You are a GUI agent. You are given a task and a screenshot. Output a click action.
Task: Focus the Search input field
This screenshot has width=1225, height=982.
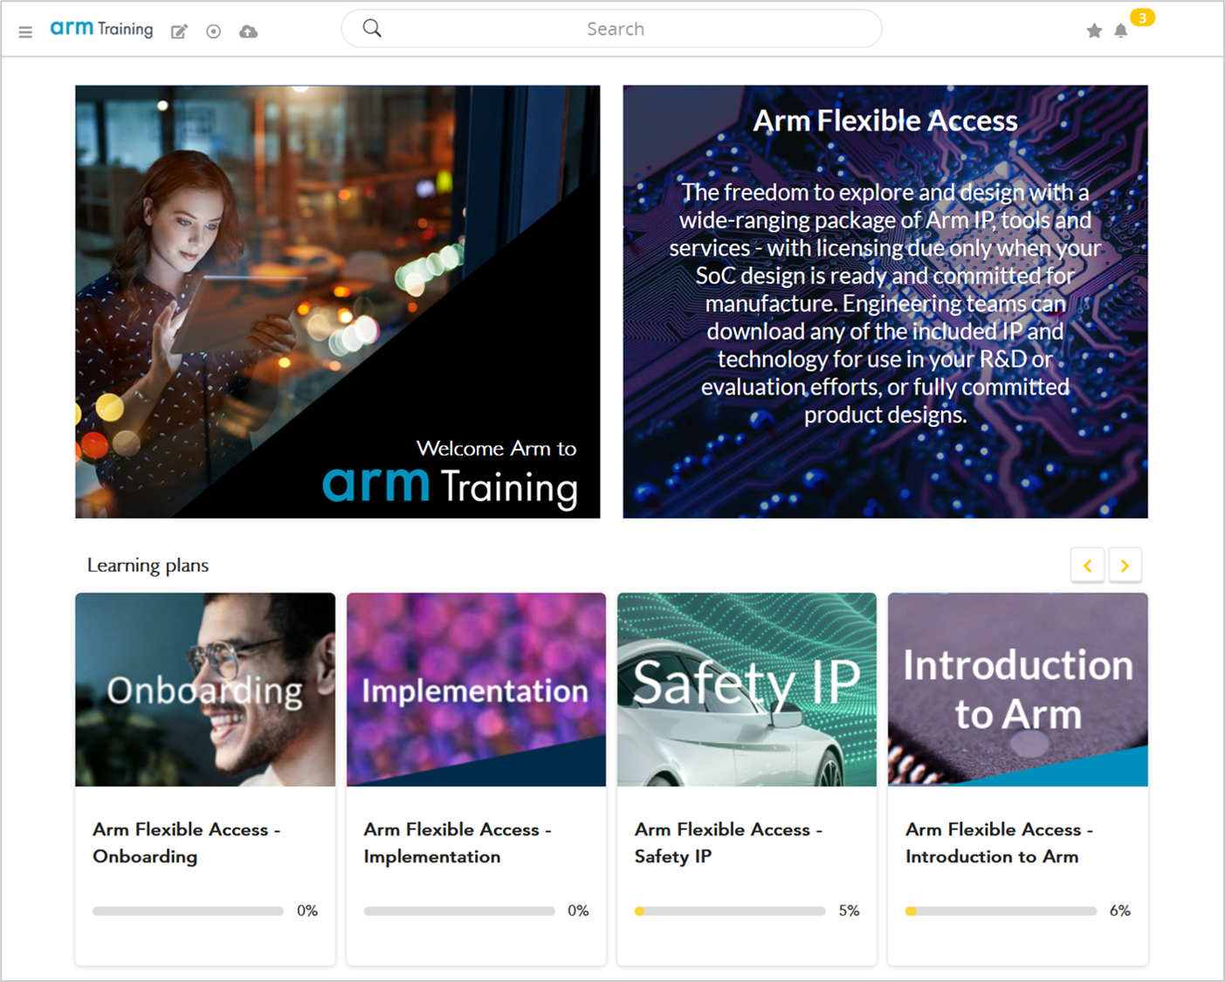click(611, 29)
